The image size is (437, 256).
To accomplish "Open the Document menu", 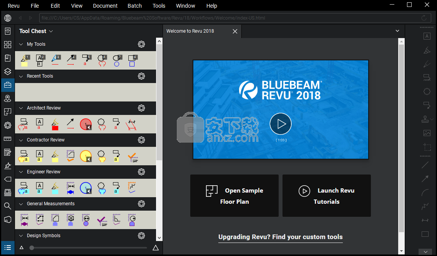I will (105, 6).
